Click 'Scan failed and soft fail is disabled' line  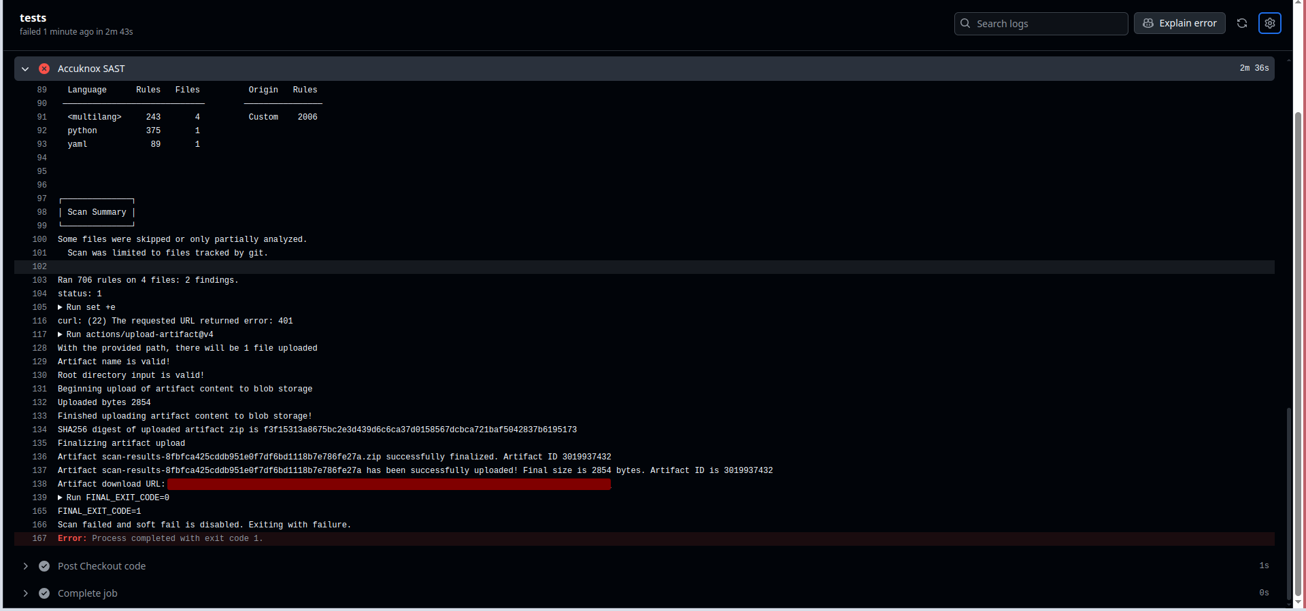(x=205, y=525)
